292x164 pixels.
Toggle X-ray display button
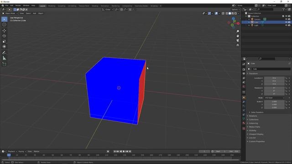click(223, 13)
